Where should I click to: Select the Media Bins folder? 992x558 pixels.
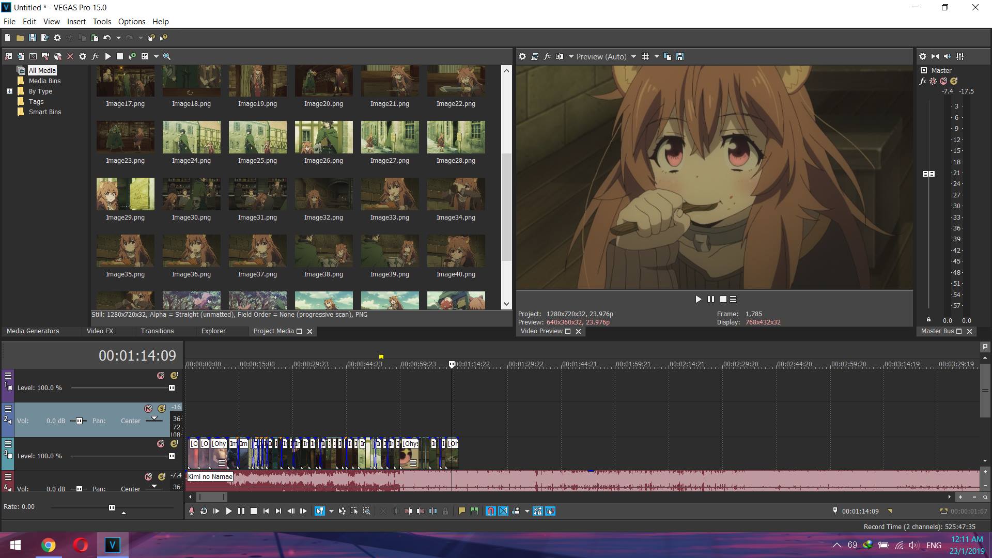pyautogui.click(x=44, y=81)
